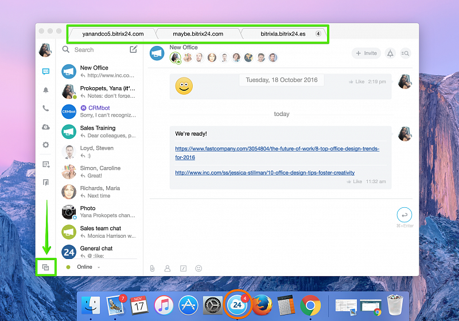Viewport: 459px width, 321px height.
Task: Click the first participant avatar in New Office header
Action: (176, 57)
